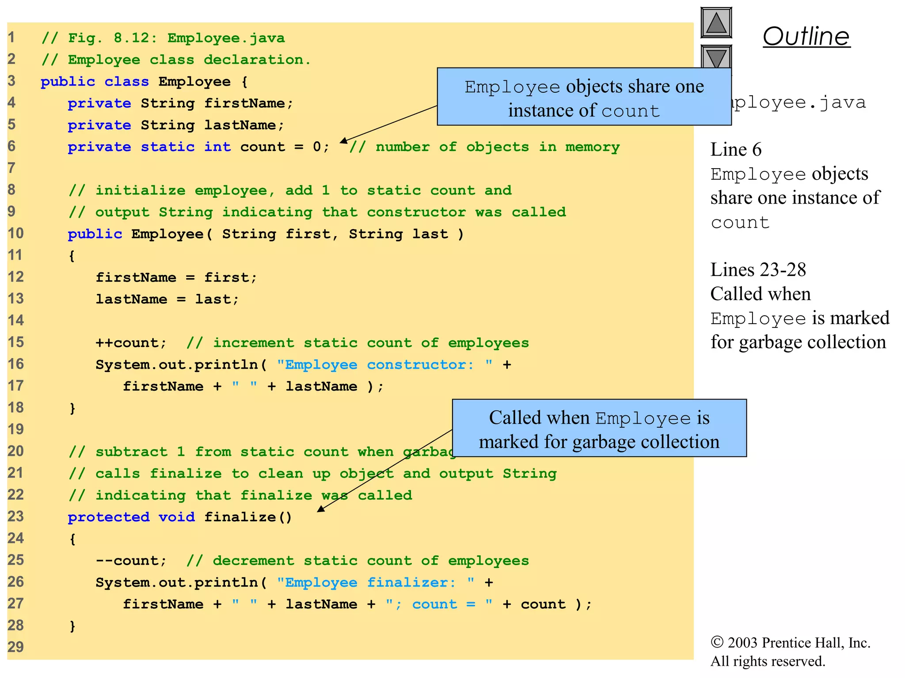Select the "Employee constructor: " string literal
The height and width of the screenshot is (678, 905).
click(x=384, y=365)
